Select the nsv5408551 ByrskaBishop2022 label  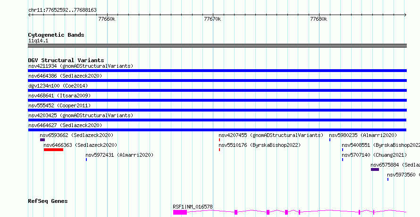(x=381, y=145)
